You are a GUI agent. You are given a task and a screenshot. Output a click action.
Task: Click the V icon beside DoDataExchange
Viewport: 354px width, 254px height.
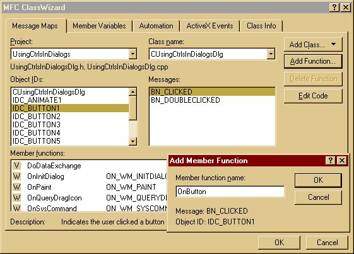coord(16,166)
